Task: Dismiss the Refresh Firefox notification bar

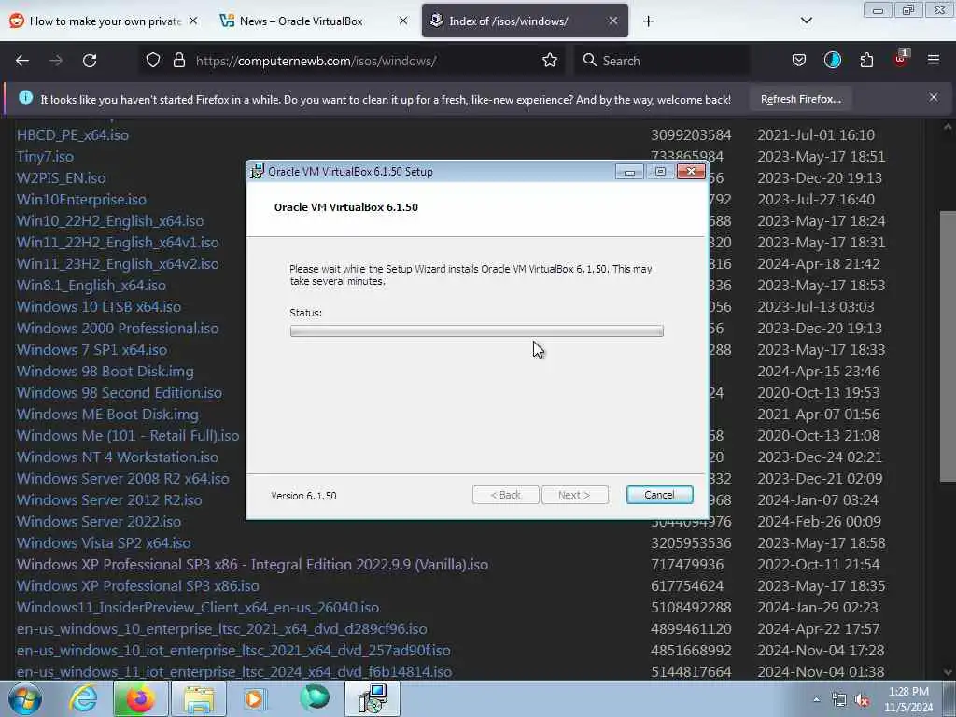Action: 934,97
